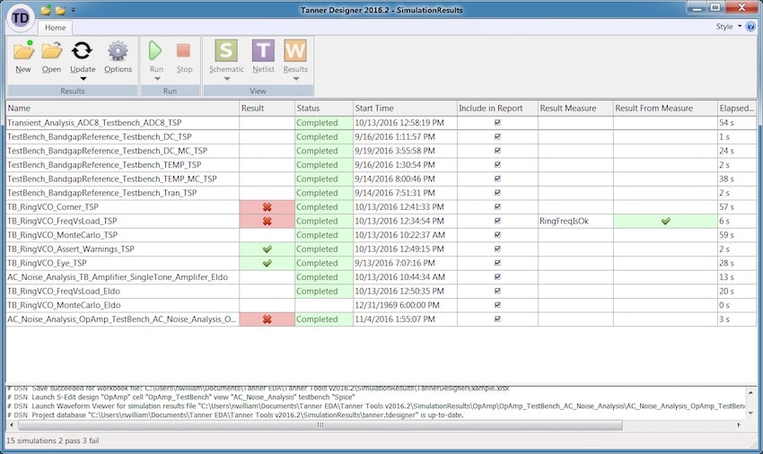The height and width of the screenshot is (454, 763).
Task: Click start time 12/31/1969 6:00:00 PM
Action: pos(397,305)
